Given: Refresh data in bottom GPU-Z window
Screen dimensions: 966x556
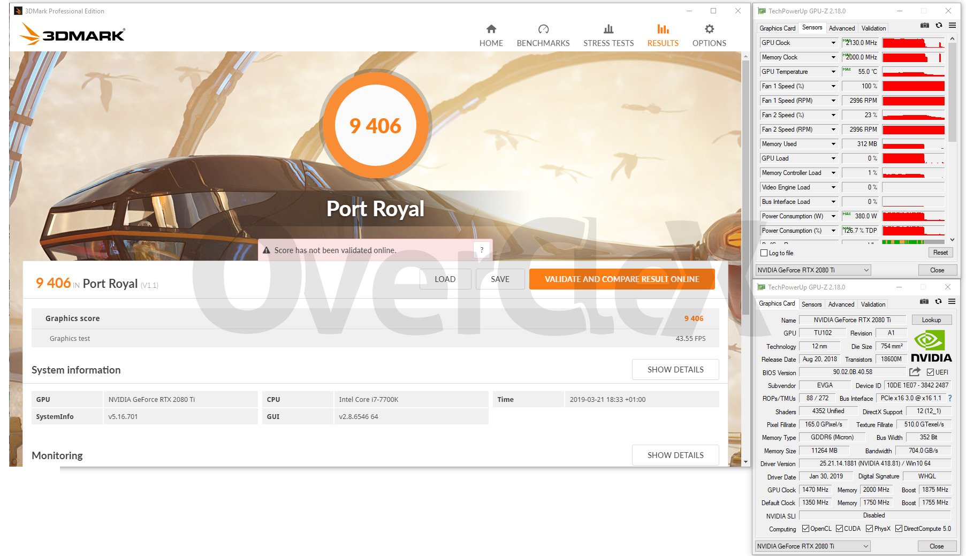Looking at the screenshot, I should pyautogui.click(x=938, y=301).
